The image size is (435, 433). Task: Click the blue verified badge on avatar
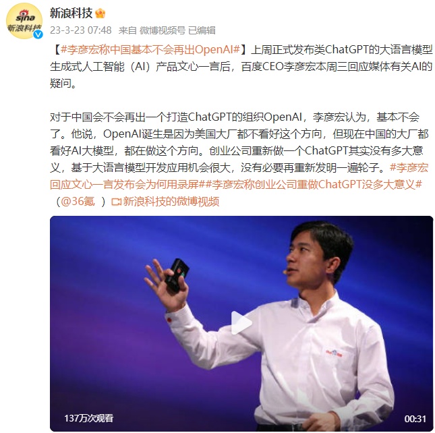pyautogui.click(x=38, y=34)
